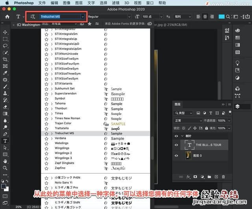Expand the Verdana font family styles
Image resolution: width=252 pixels, height=209 pixels.
pos(52,139)
